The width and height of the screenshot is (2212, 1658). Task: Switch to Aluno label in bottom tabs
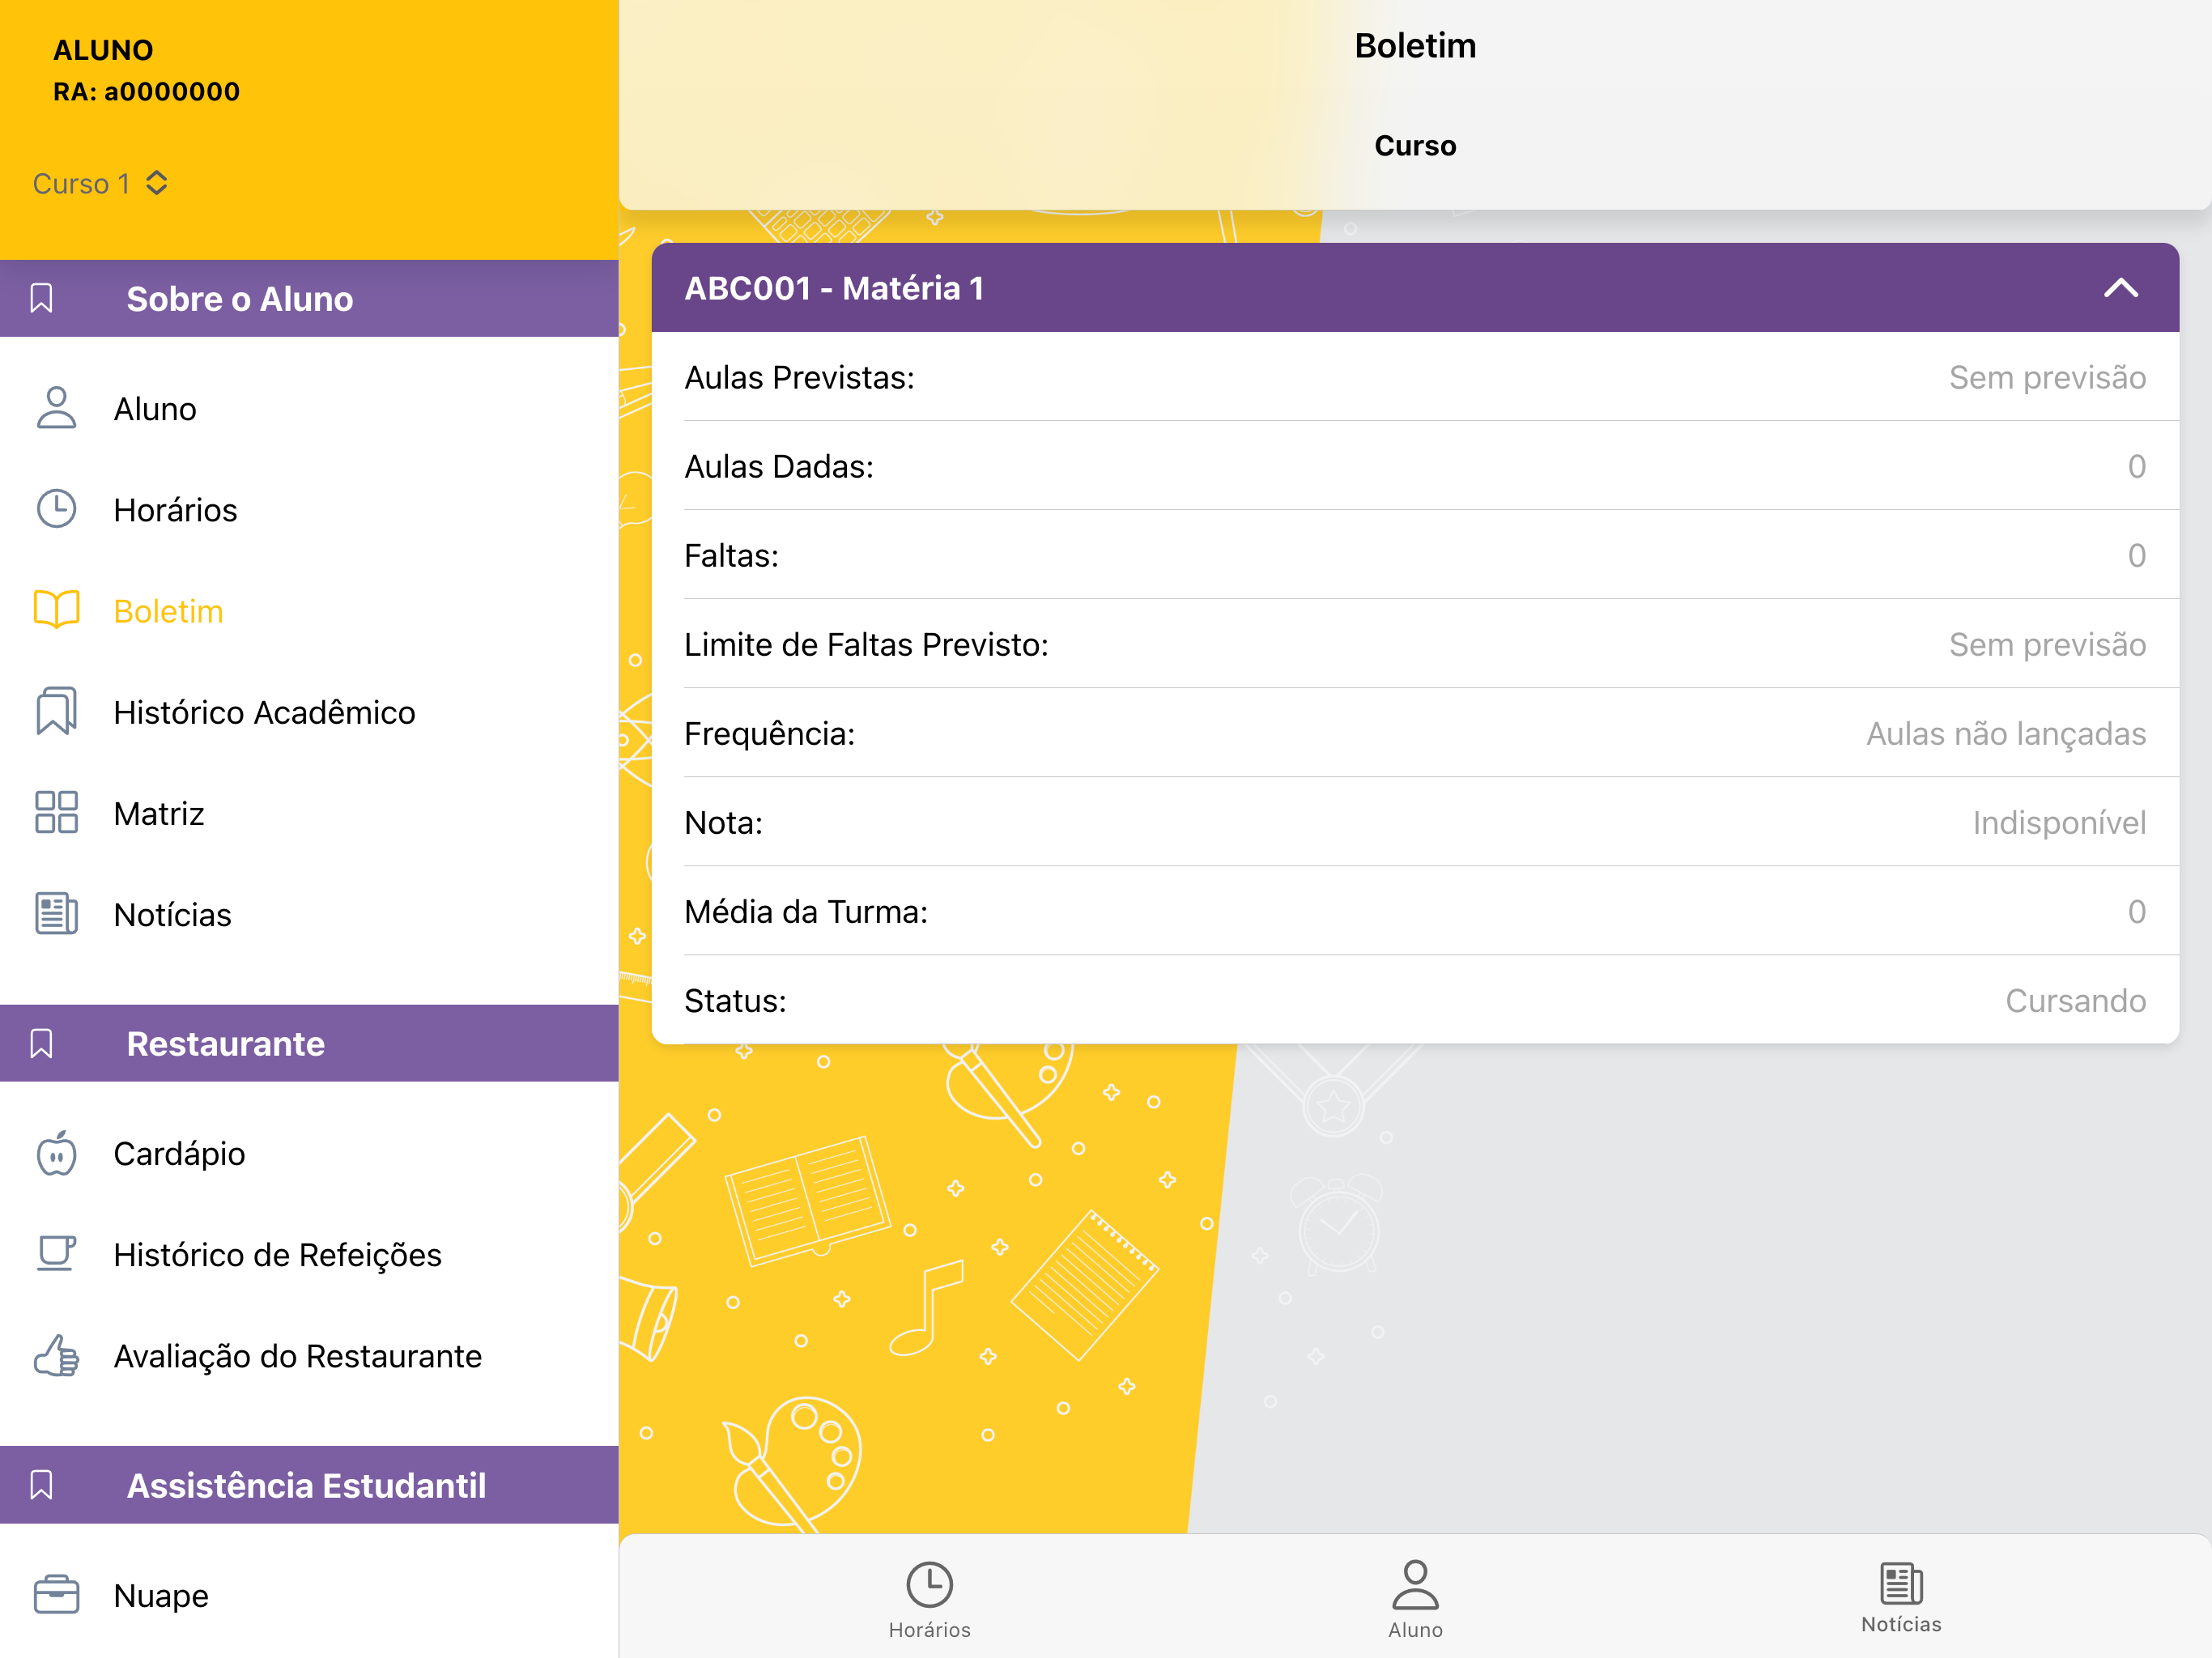click(x=1415, y=1630)
